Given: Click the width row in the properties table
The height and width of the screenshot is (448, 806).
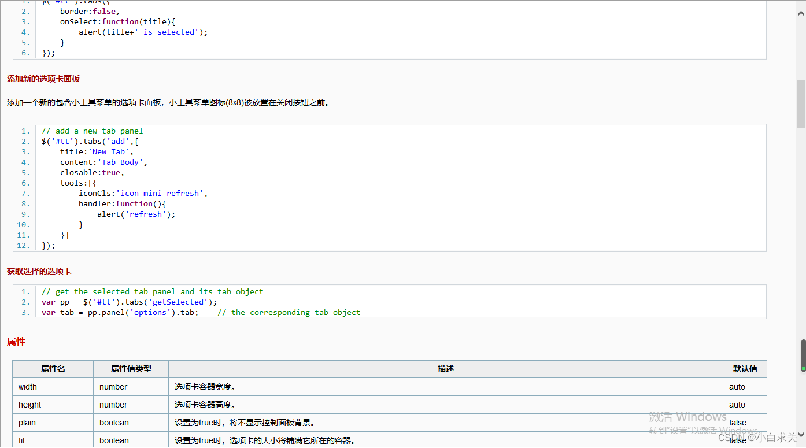Looking at the screenshot, I should (x=27, y=386).
